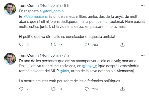149x97 pixels.
Task: Click Toni Comín avatar on first tweet
Action: (x=10, y=9)
